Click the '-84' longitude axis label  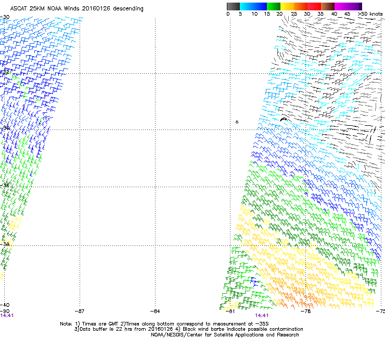tap(155, 311)
